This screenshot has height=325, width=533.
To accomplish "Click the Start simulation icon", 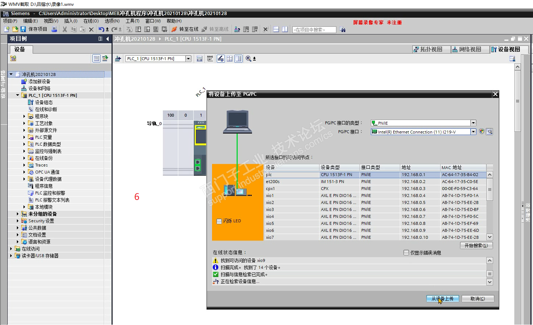I will pyautogui.click(x=156, y=29).
